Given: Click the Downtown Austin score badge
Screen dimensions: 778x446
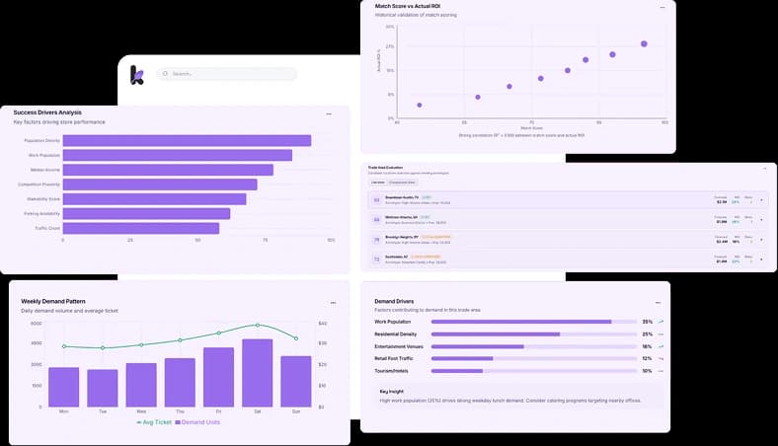Looking at the screenshot, I should pos(376,200).
